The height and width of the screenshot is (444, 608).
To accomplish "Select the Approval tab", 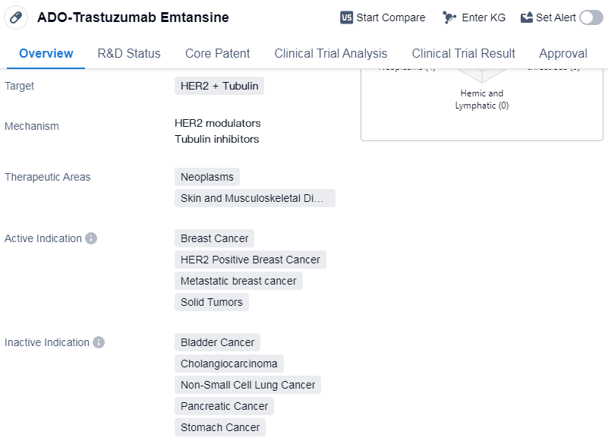I will pyautogui.click(x=562, y=53).
